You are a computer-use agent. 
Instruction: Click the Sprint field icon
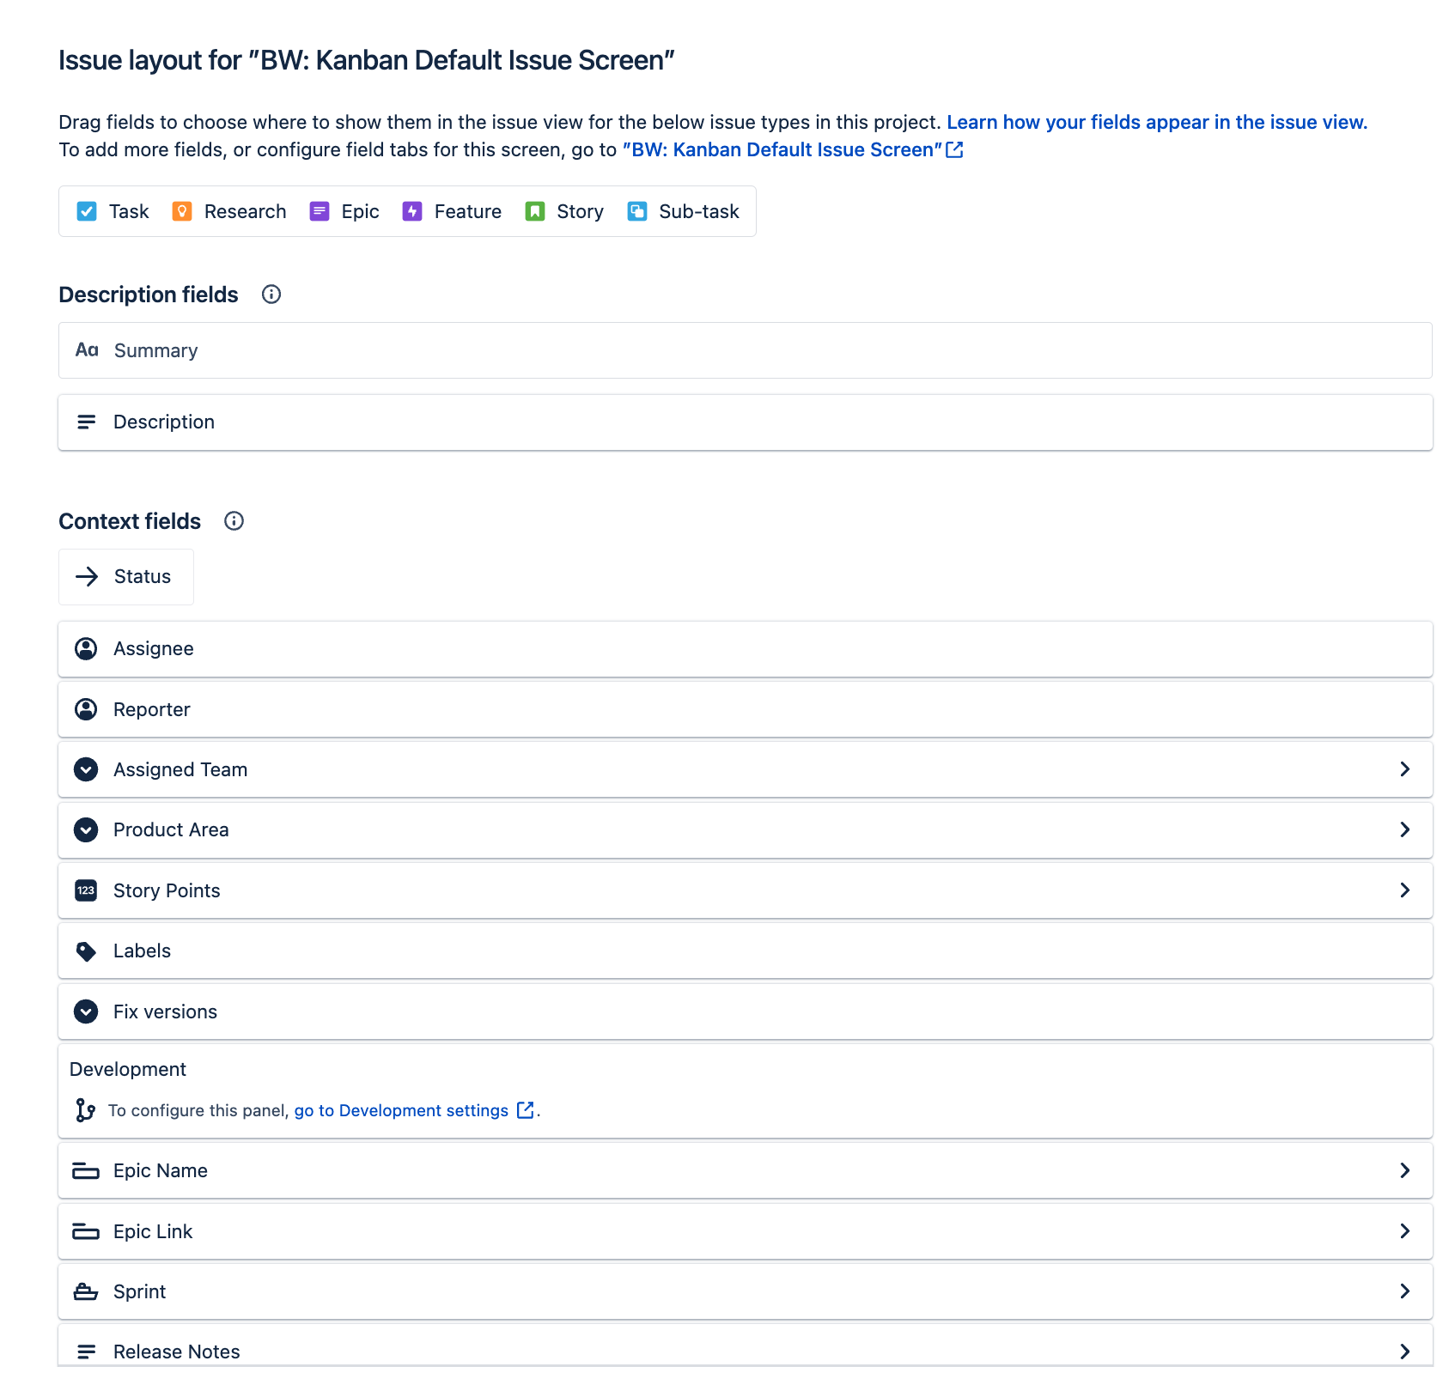tap(85, 1291)
